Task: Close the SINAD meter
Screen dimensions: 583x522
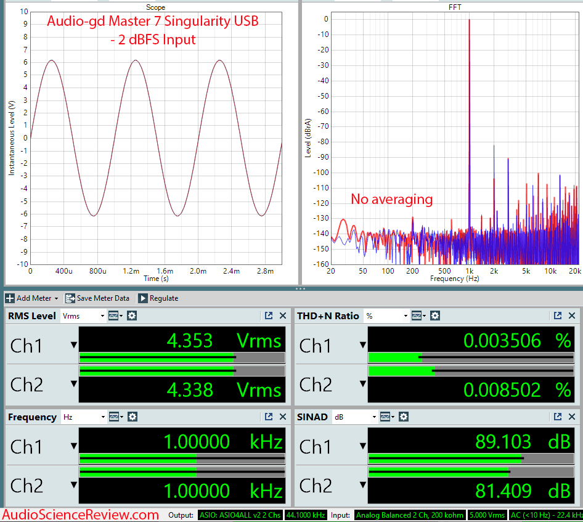Action: (x=572, y=417)
